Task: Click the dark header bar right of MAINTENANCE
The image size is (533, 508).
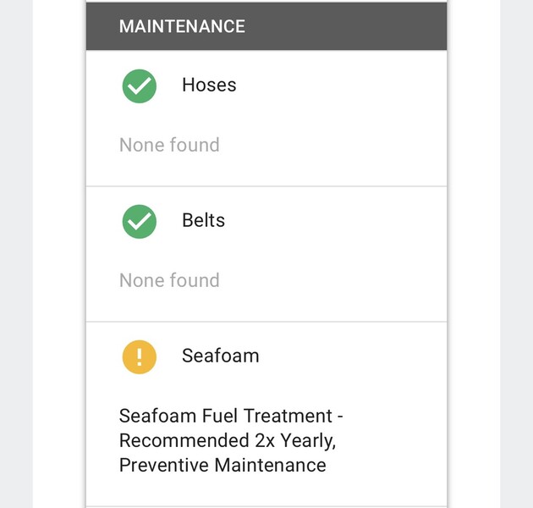Action: (x=347, y=26)
